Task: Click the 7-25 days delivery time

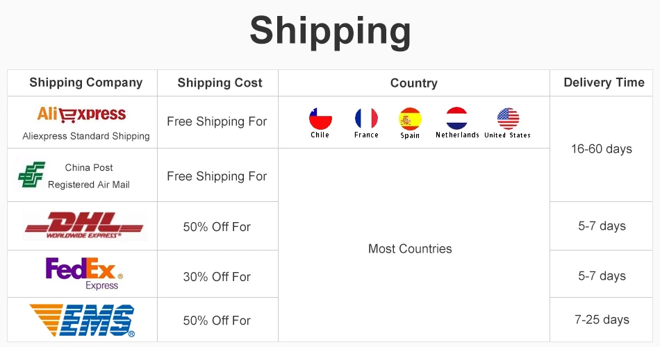Action: (x=603, y=320)
